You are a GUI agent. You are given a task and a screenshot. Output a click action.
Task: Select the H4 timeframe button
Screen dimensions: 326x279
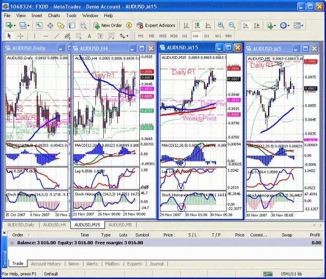[x=196, y=36]
